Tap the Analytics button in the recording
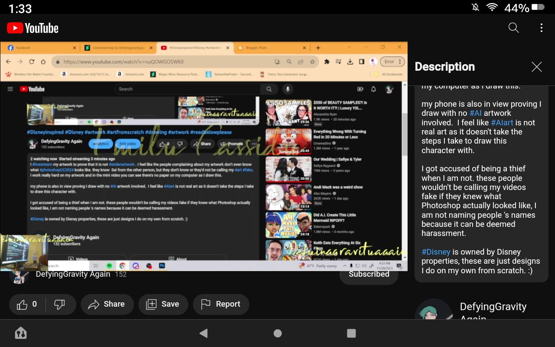 click(101, 144)
